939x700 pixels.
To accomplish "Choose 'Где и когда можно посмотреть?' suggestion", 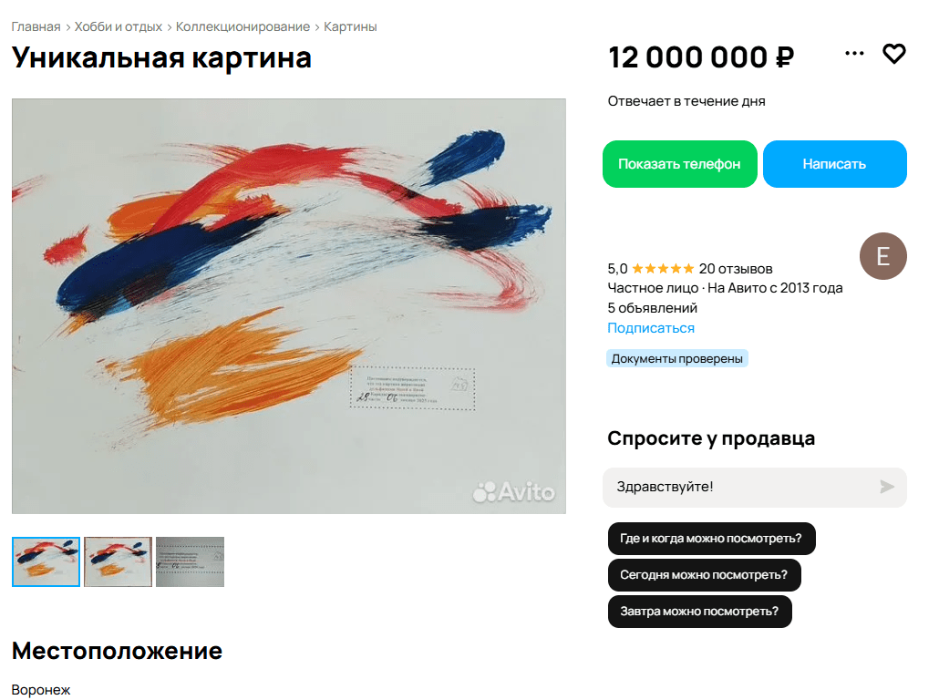I will coord(711,539).
